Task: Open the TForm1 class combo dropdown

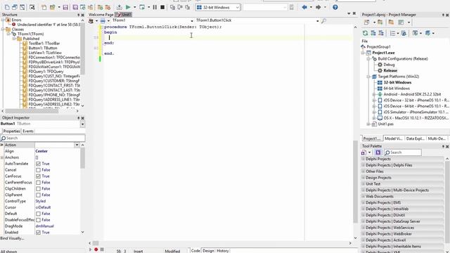Action: point(192,20)
